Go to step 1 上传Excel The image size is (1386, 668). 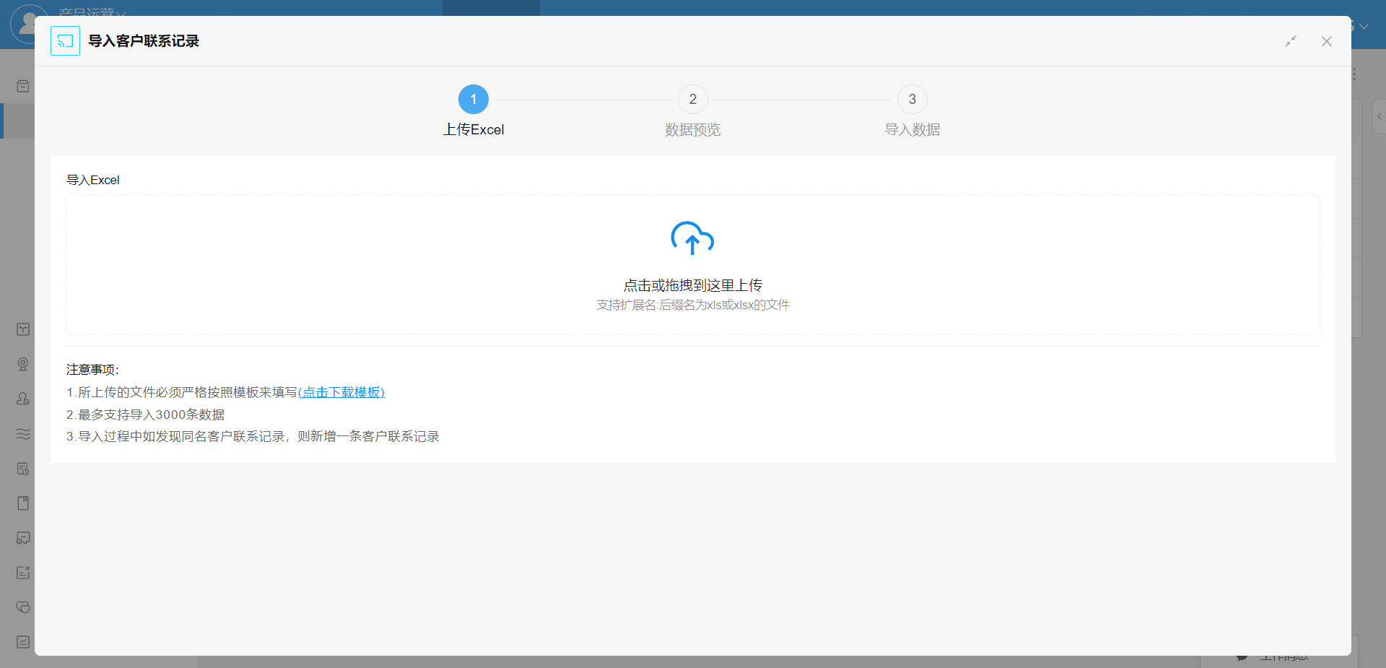pyautogui.click(x=474, y=100)
